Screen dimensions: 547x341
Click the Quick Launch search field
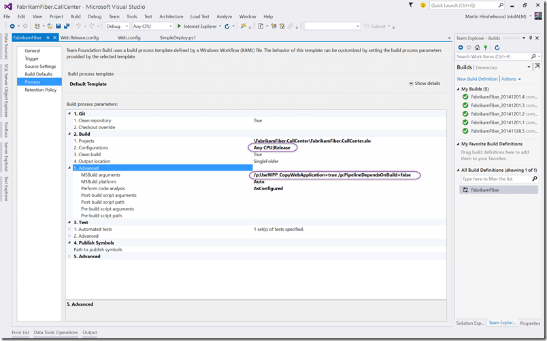[x=463, y=5]
